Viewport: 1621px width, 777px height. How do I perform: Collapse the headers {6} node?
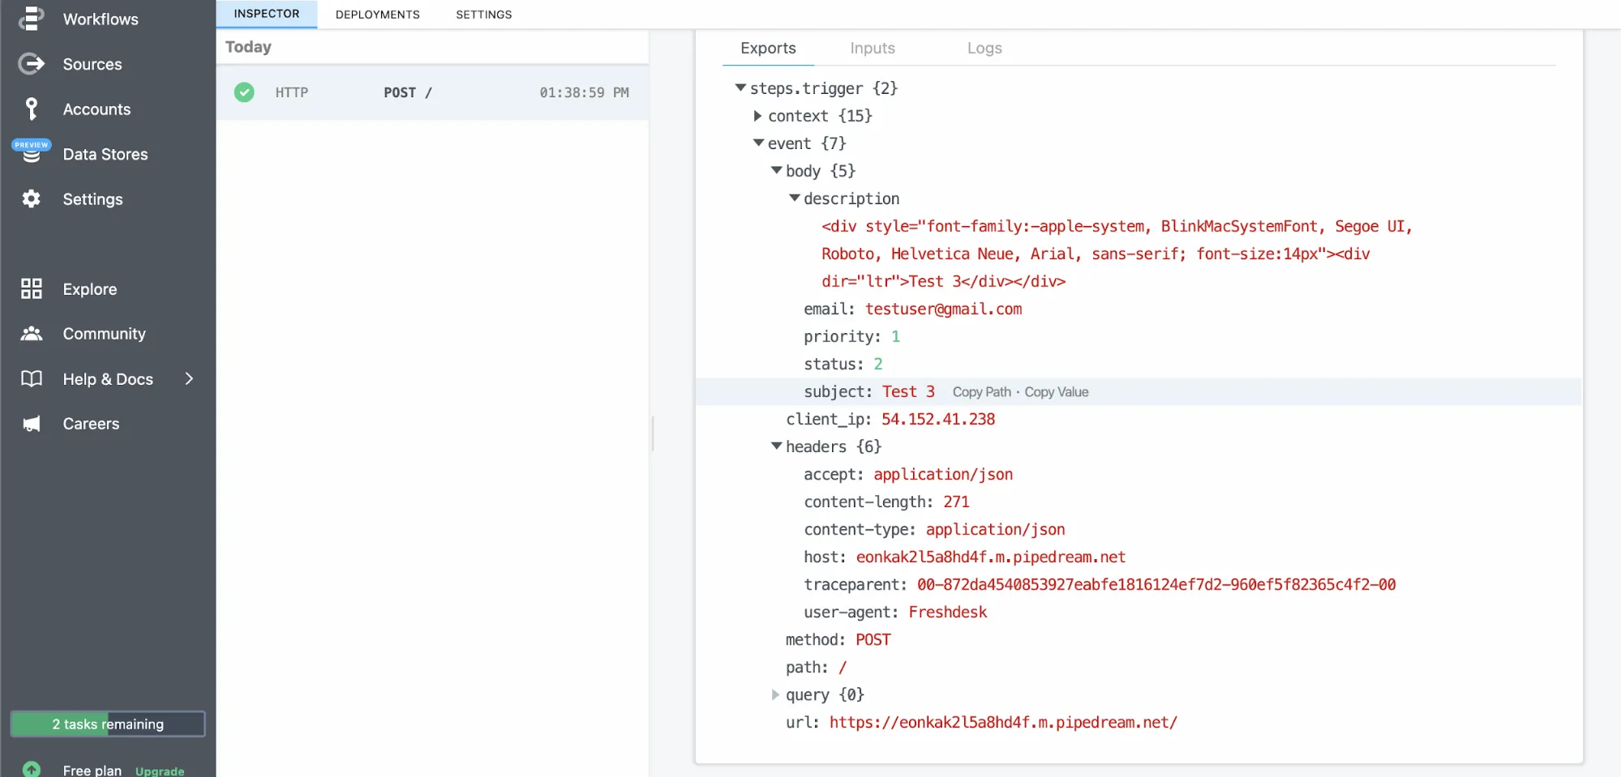click(776, 446)
